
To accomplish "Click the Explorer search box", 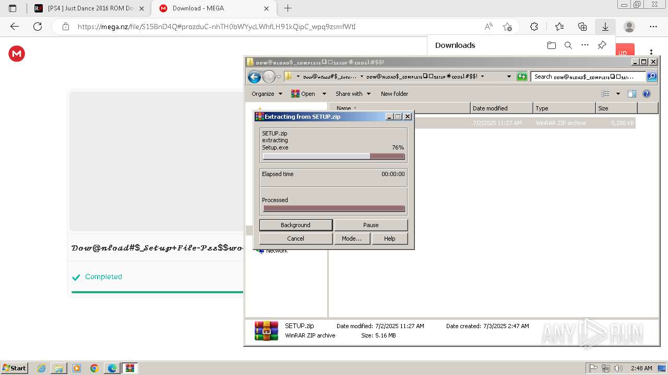I will click(x=588, y=77).
